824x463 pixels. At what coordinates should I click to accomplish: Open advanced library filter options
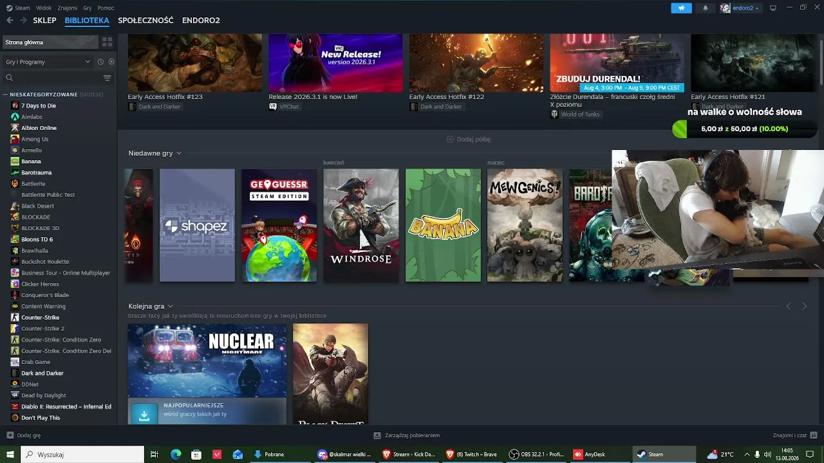click(108, 78)
